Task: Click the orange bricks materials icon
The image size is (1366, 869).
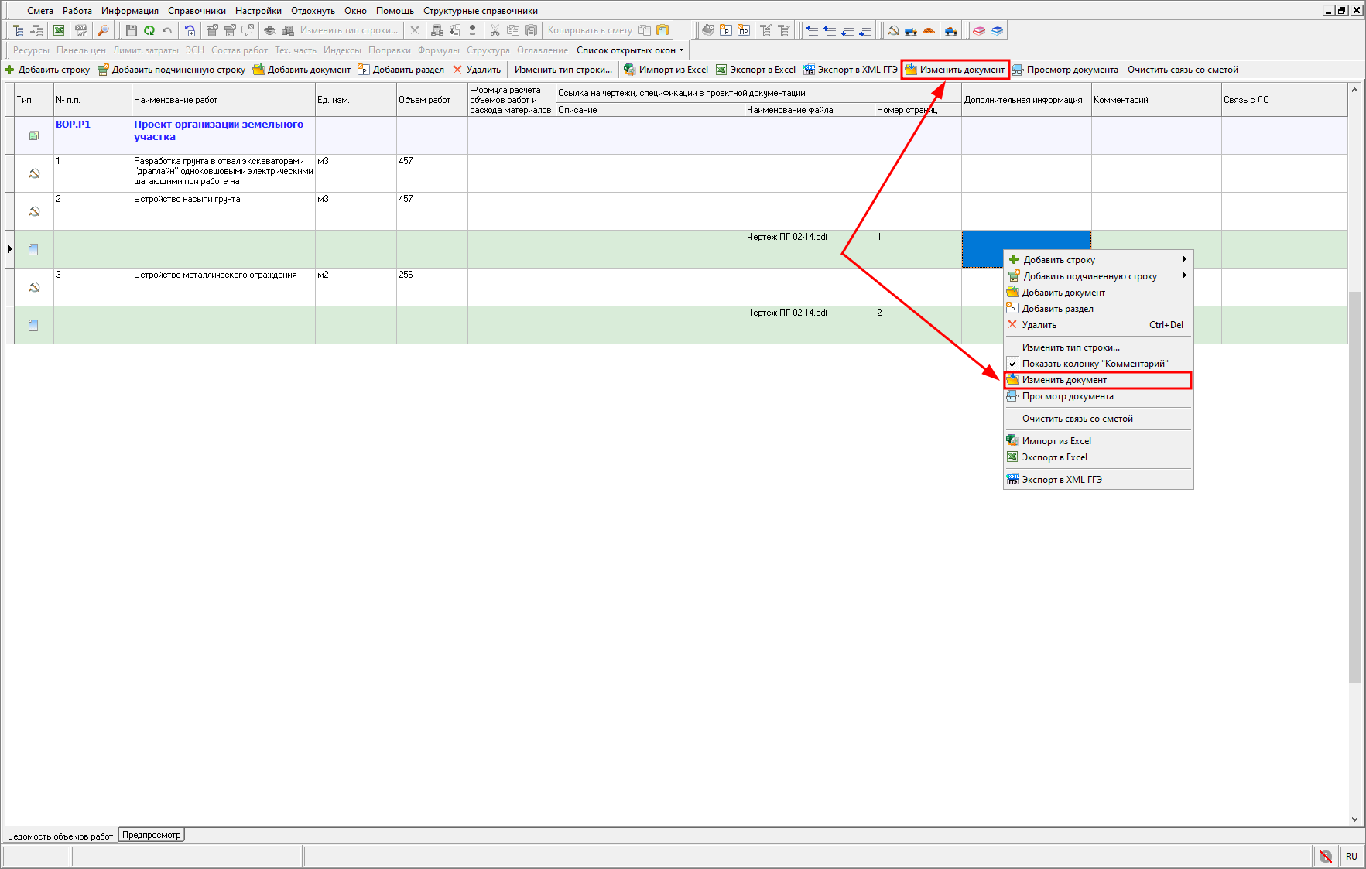Action: pyautogui.click(x=929, y=30)
